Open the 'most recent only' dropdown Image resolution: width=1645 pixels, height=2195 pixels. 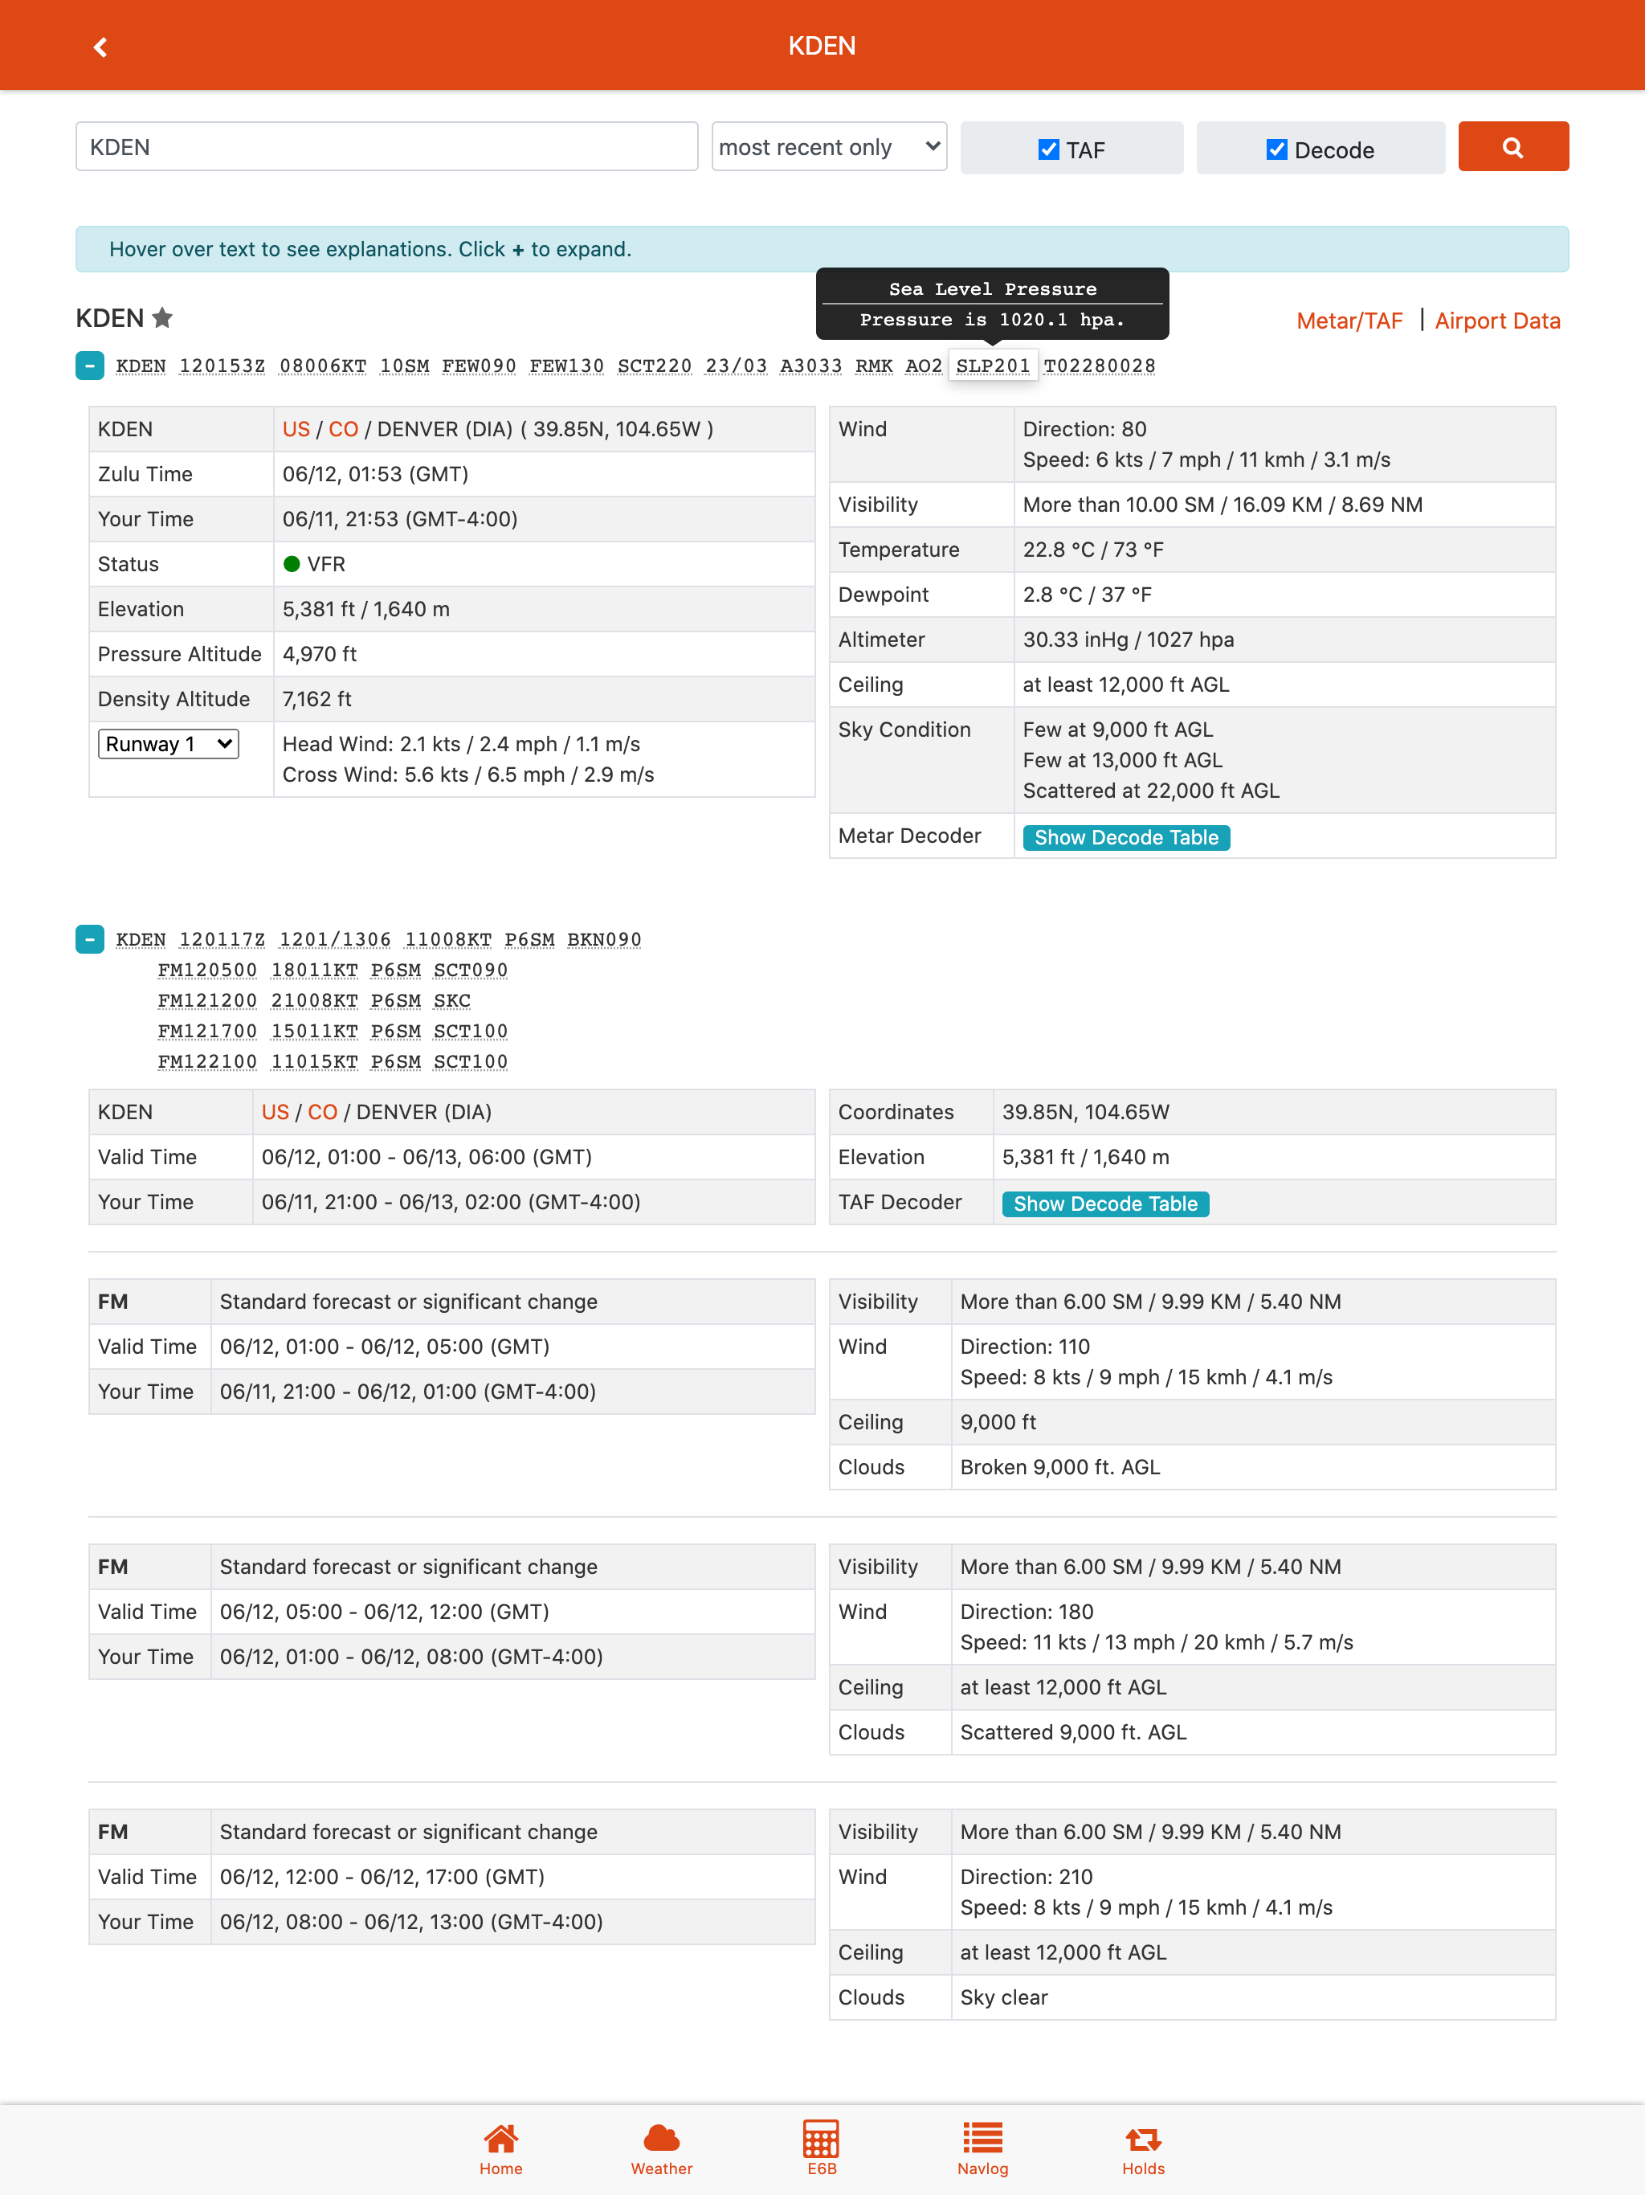tap(828, 146)
